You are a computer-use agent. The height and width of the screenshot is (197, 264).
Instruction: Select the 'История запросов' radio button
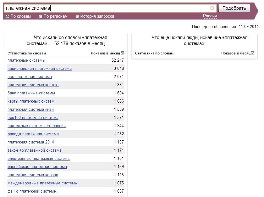(x=77, y=16)
